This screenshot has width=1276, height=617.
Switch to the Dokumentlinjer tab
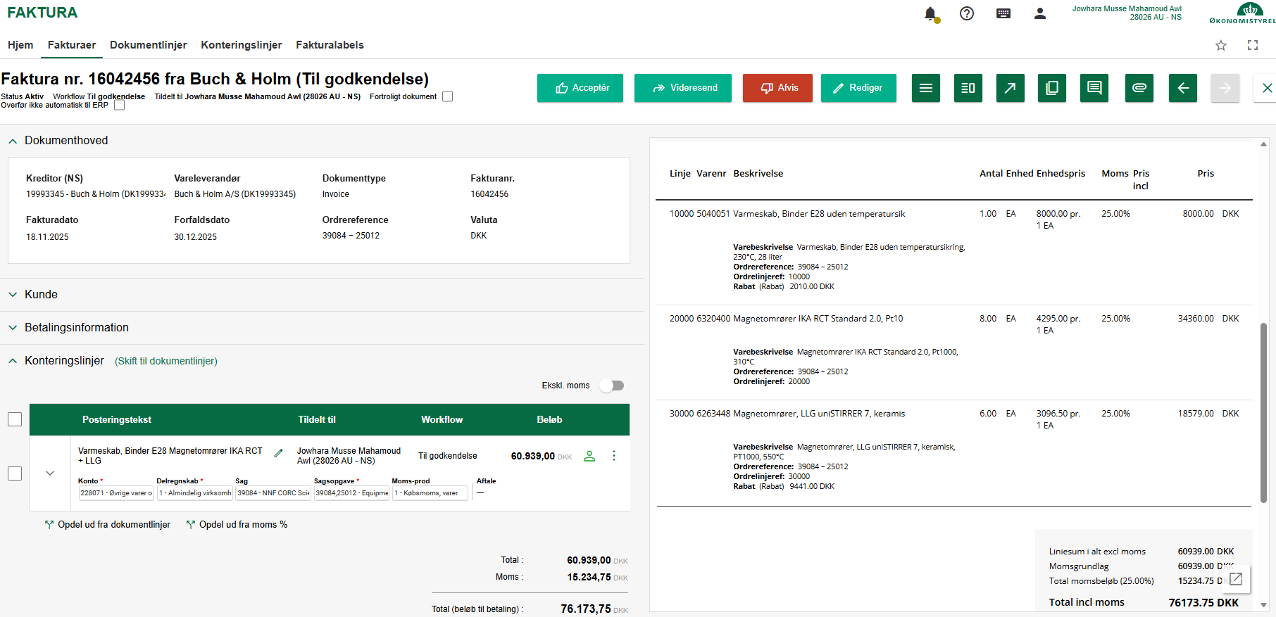pyautogui.click(x=148, y=45)
